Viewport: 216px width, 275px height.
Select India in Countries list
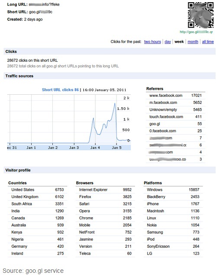point(37,211)
